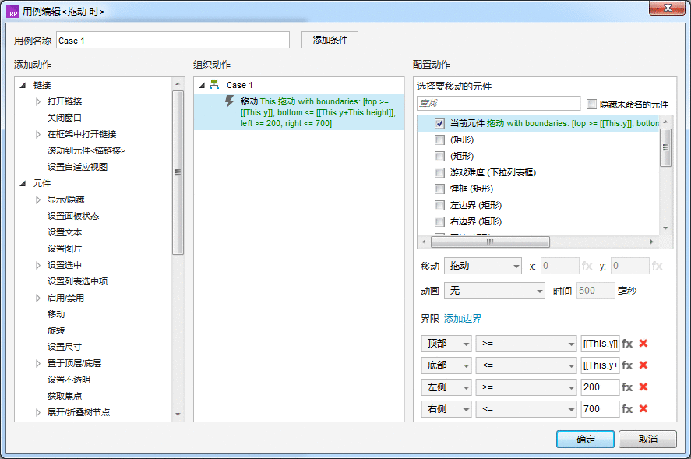691x459 pixels.
Task: Select the 设置不透明 action
Action: 69,380
